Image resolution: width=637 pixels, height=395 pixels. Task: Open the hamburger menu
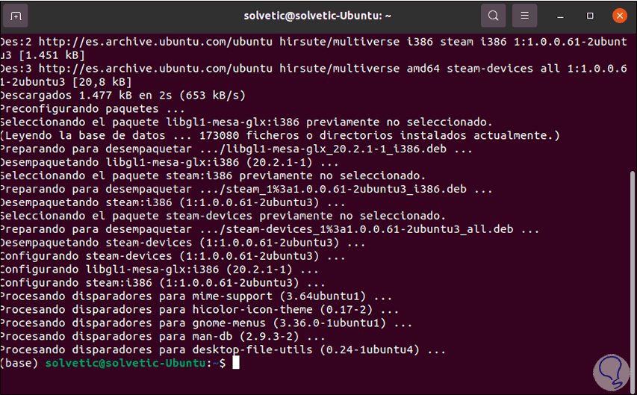tap(524, 16)
